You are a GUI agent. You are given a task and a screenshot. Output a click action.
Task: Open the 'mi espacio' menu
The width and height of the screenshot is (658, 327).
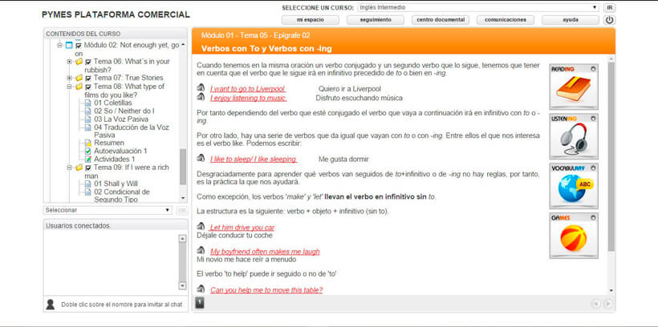click(310, 20)
